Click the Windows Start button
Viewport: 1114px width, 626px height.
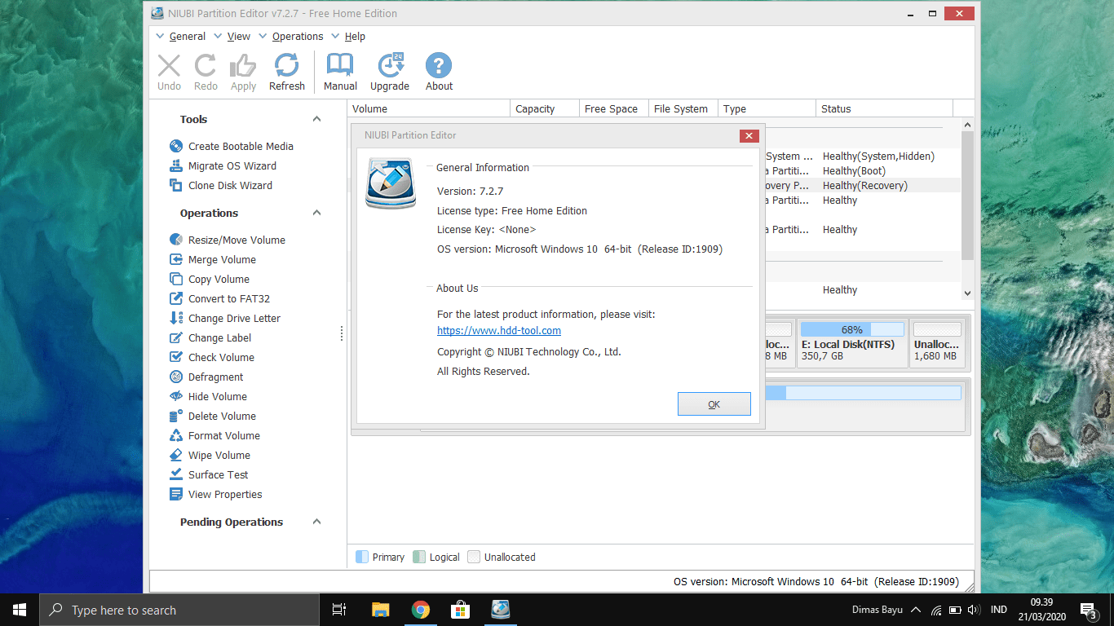[x=20, y=610]
